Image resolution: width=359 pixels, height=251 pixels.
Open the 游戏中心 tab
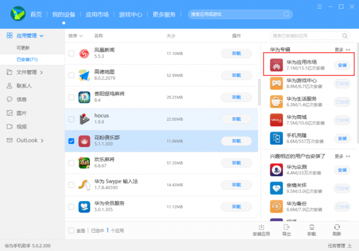[131, 14]
